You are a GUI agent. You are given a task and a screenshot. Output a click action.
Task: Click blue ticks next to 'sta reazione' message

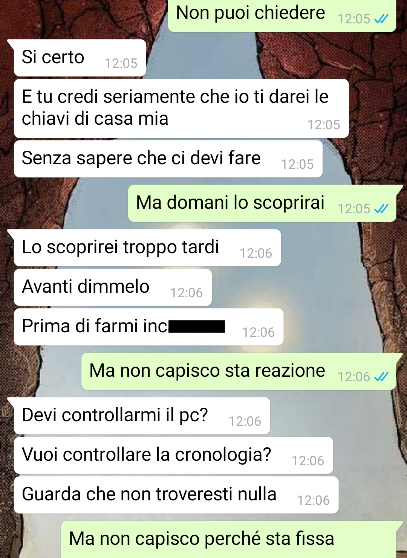click(x=381, y=377)
